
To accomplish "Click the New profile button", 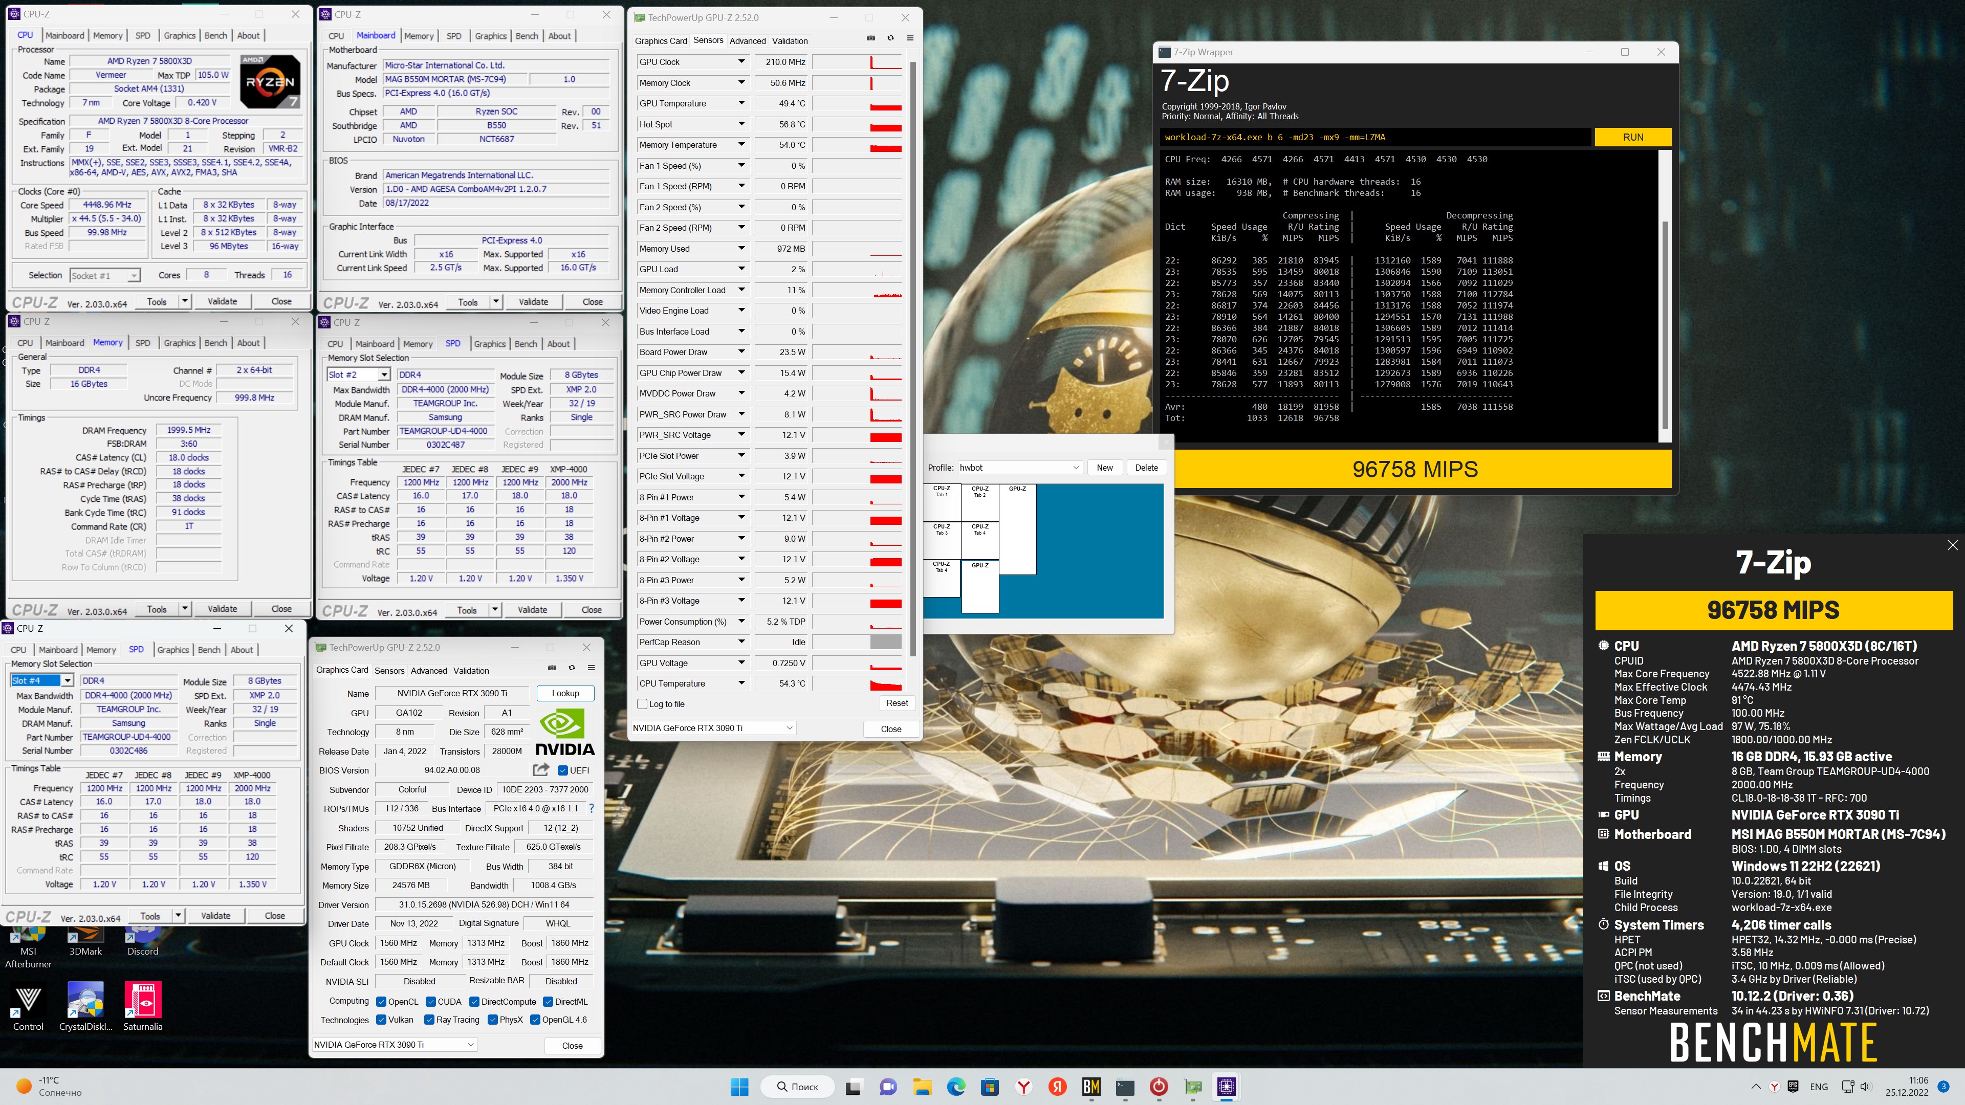I will tap(1105, 468).
